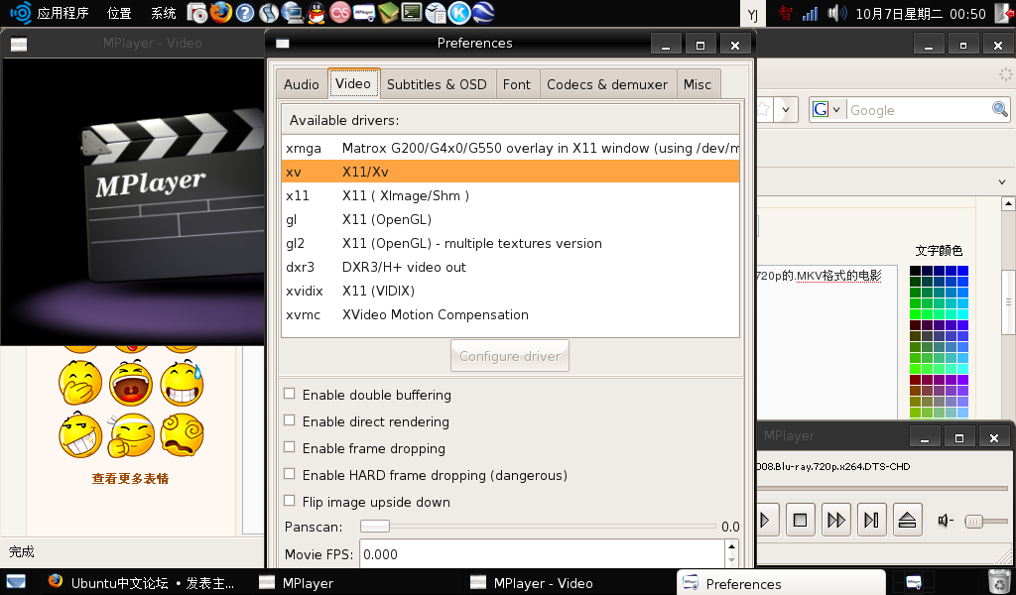The height and width of the screenshot is (595, 1016).
Task: Click the Ubuntu logo in the panel
Action: tap(20, 12)
